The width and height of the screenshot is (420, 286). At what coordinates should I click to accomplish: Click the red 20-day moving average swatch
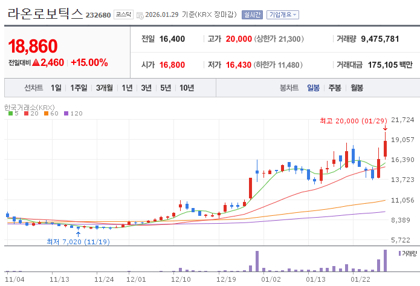click(x=26, y=114)
